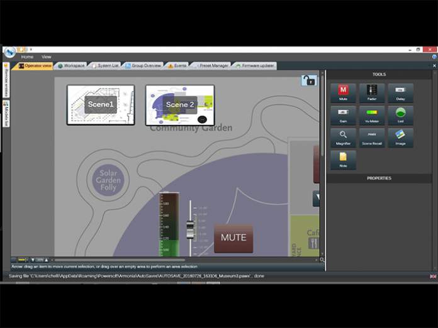Click the PROPERTIES panel header
The image size is (438, 328).
379,178
